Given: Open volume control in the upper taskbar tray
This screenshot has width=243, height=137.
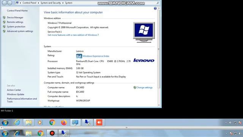Looking at the screenshot, I should click(x=230, y=123).
